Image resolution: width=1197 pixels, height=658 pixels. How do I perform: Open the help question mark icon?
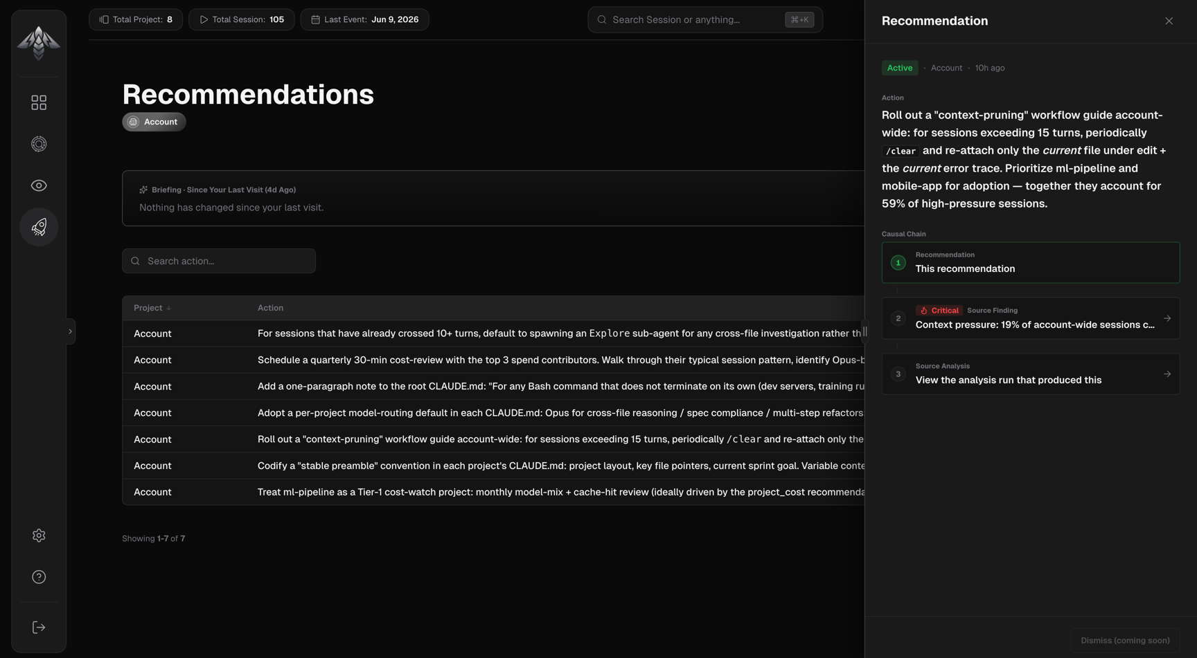tap(39, 577)
